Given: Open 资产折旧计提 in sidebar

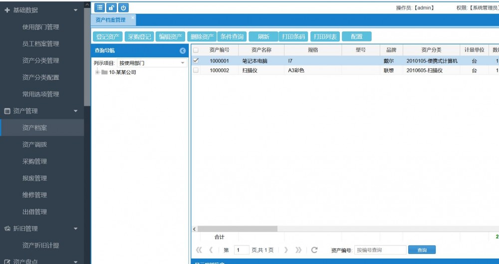Looking at the screenshot, I should 41,246.
